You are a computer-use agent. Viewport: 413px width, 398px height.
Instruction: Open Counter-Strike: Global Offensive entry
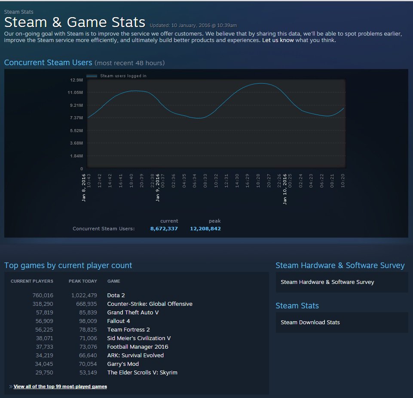(x=150, y=304)
